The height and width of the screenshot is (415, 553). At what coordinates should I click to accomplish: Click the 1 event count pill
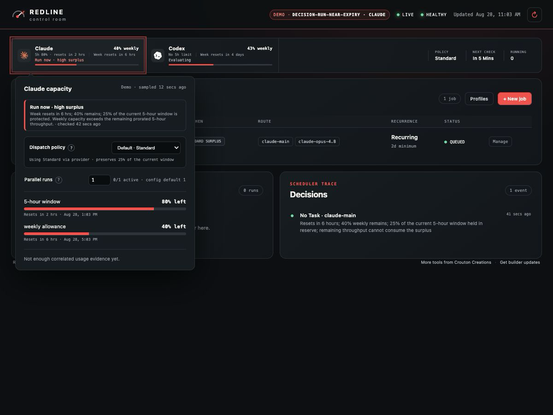[x=518, y=190]
